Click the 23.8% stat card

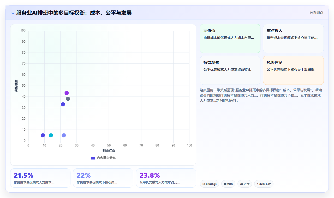pos(166,178)
